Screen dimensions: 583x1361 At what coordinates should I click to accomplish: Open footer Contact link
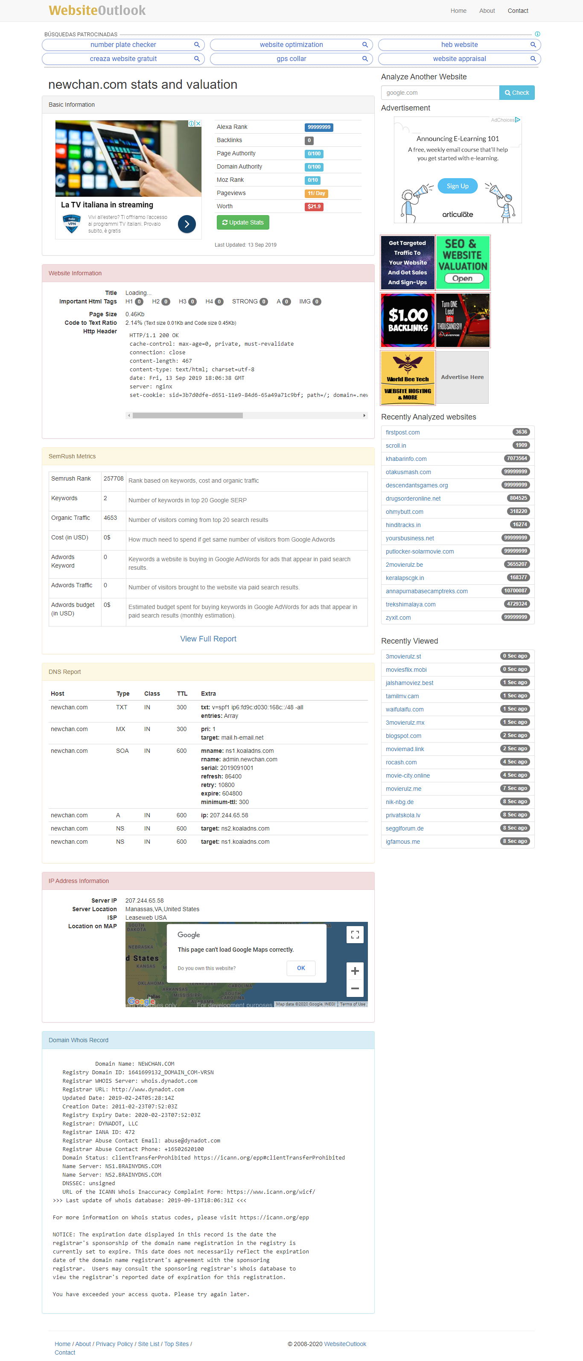tap(65, 1352)
